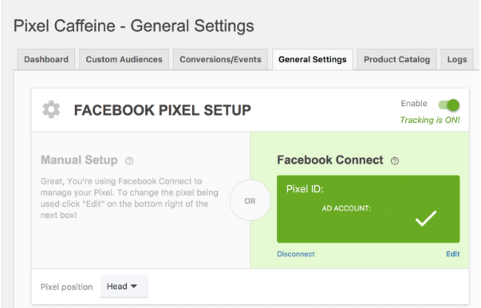Screen dimensions: 481x308
Task: Go to the Conversions/Events tab
Action: [x=221, y=60]
